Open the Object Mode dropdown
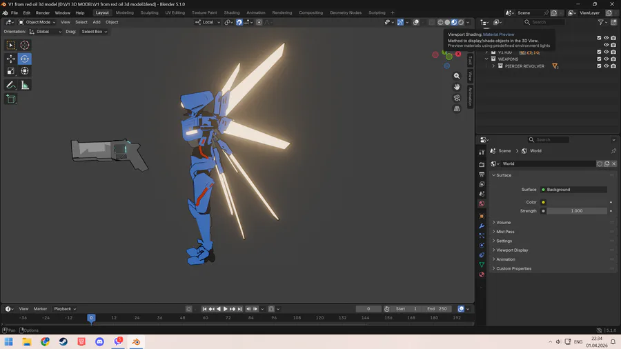This screenshot has height=349, width=621. coord(38,22)
